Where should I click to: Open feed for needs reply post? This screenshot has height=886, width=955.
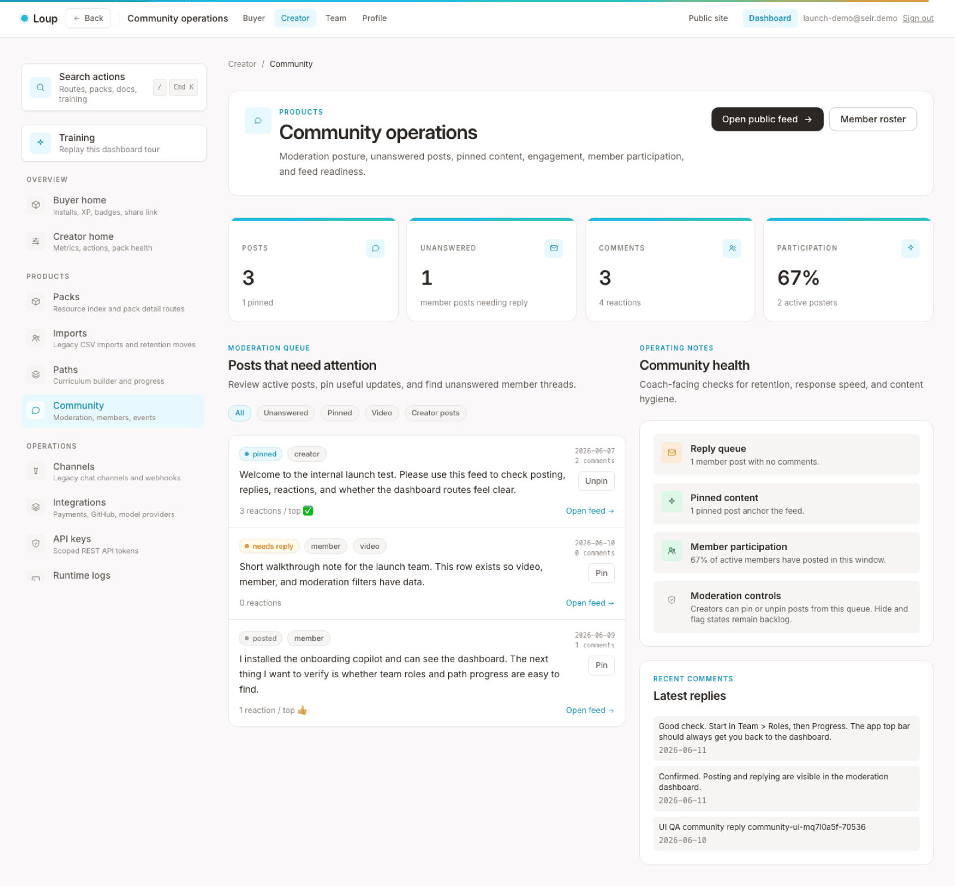(x=590, y=603)
